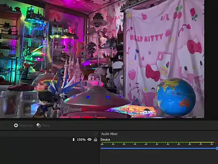Open source Properties via the gear button
The image size is (218, 164).
pyautogui.click(x=23, y=125)
